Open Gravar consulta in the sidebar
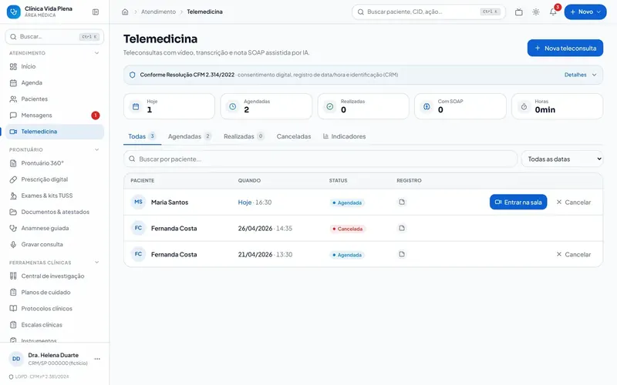 coord(54,244)
